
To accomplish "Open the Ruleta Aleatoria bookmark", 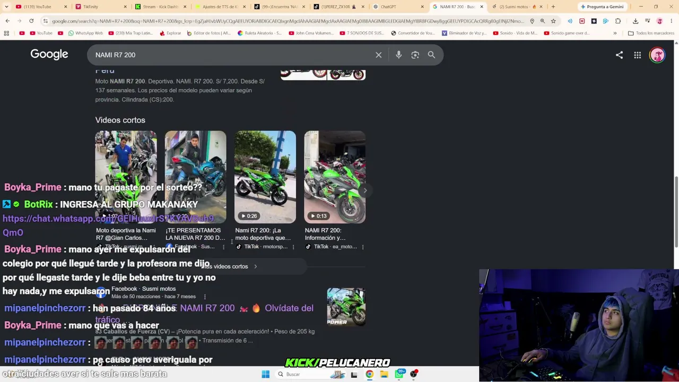I will click(x=260, y=33).
